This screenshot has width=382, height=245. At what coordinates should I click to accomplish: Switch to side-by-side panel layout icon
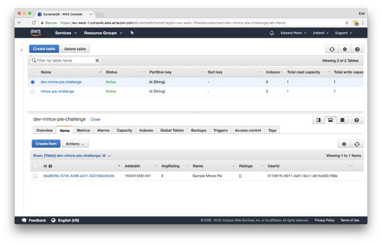coord(318,120)
